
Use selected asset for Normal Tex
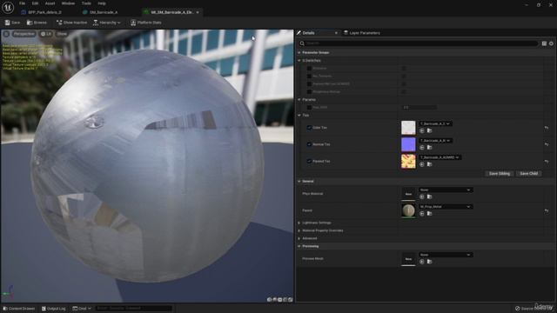tap(421, 147)
